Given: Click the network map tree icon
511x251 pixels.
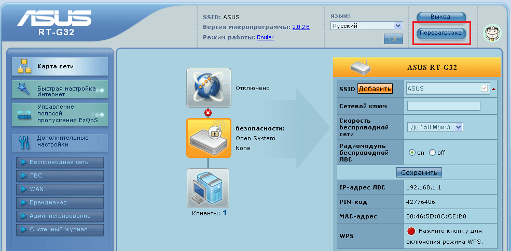Looking at the screenshot, I should point(24,66).
